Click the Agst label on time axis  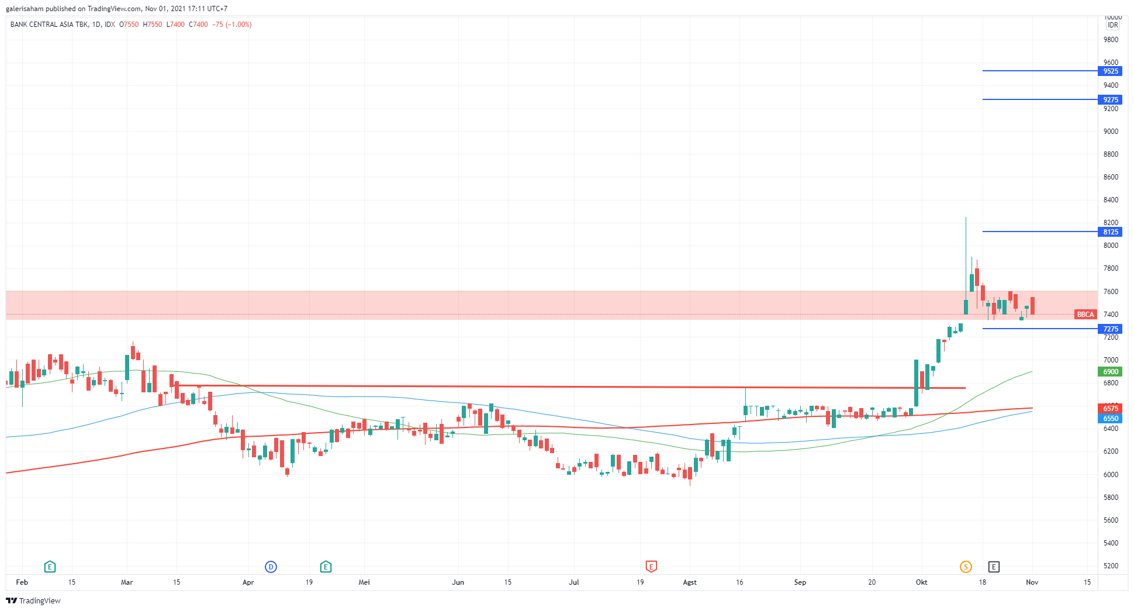690,582
